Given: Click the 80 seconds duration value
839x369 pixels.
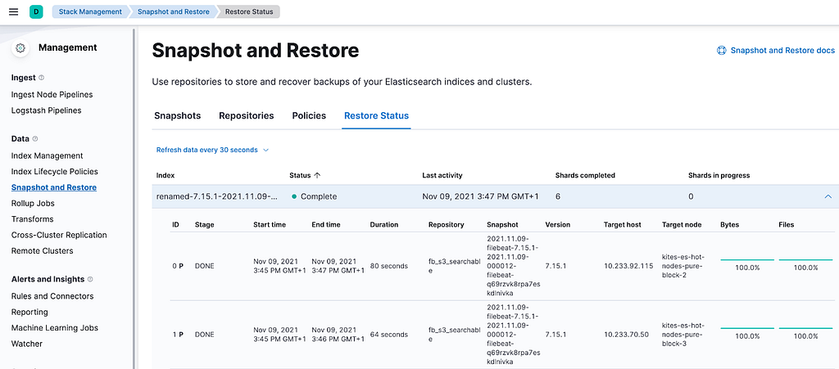Looking at the screenshot, I should (388, 266).
